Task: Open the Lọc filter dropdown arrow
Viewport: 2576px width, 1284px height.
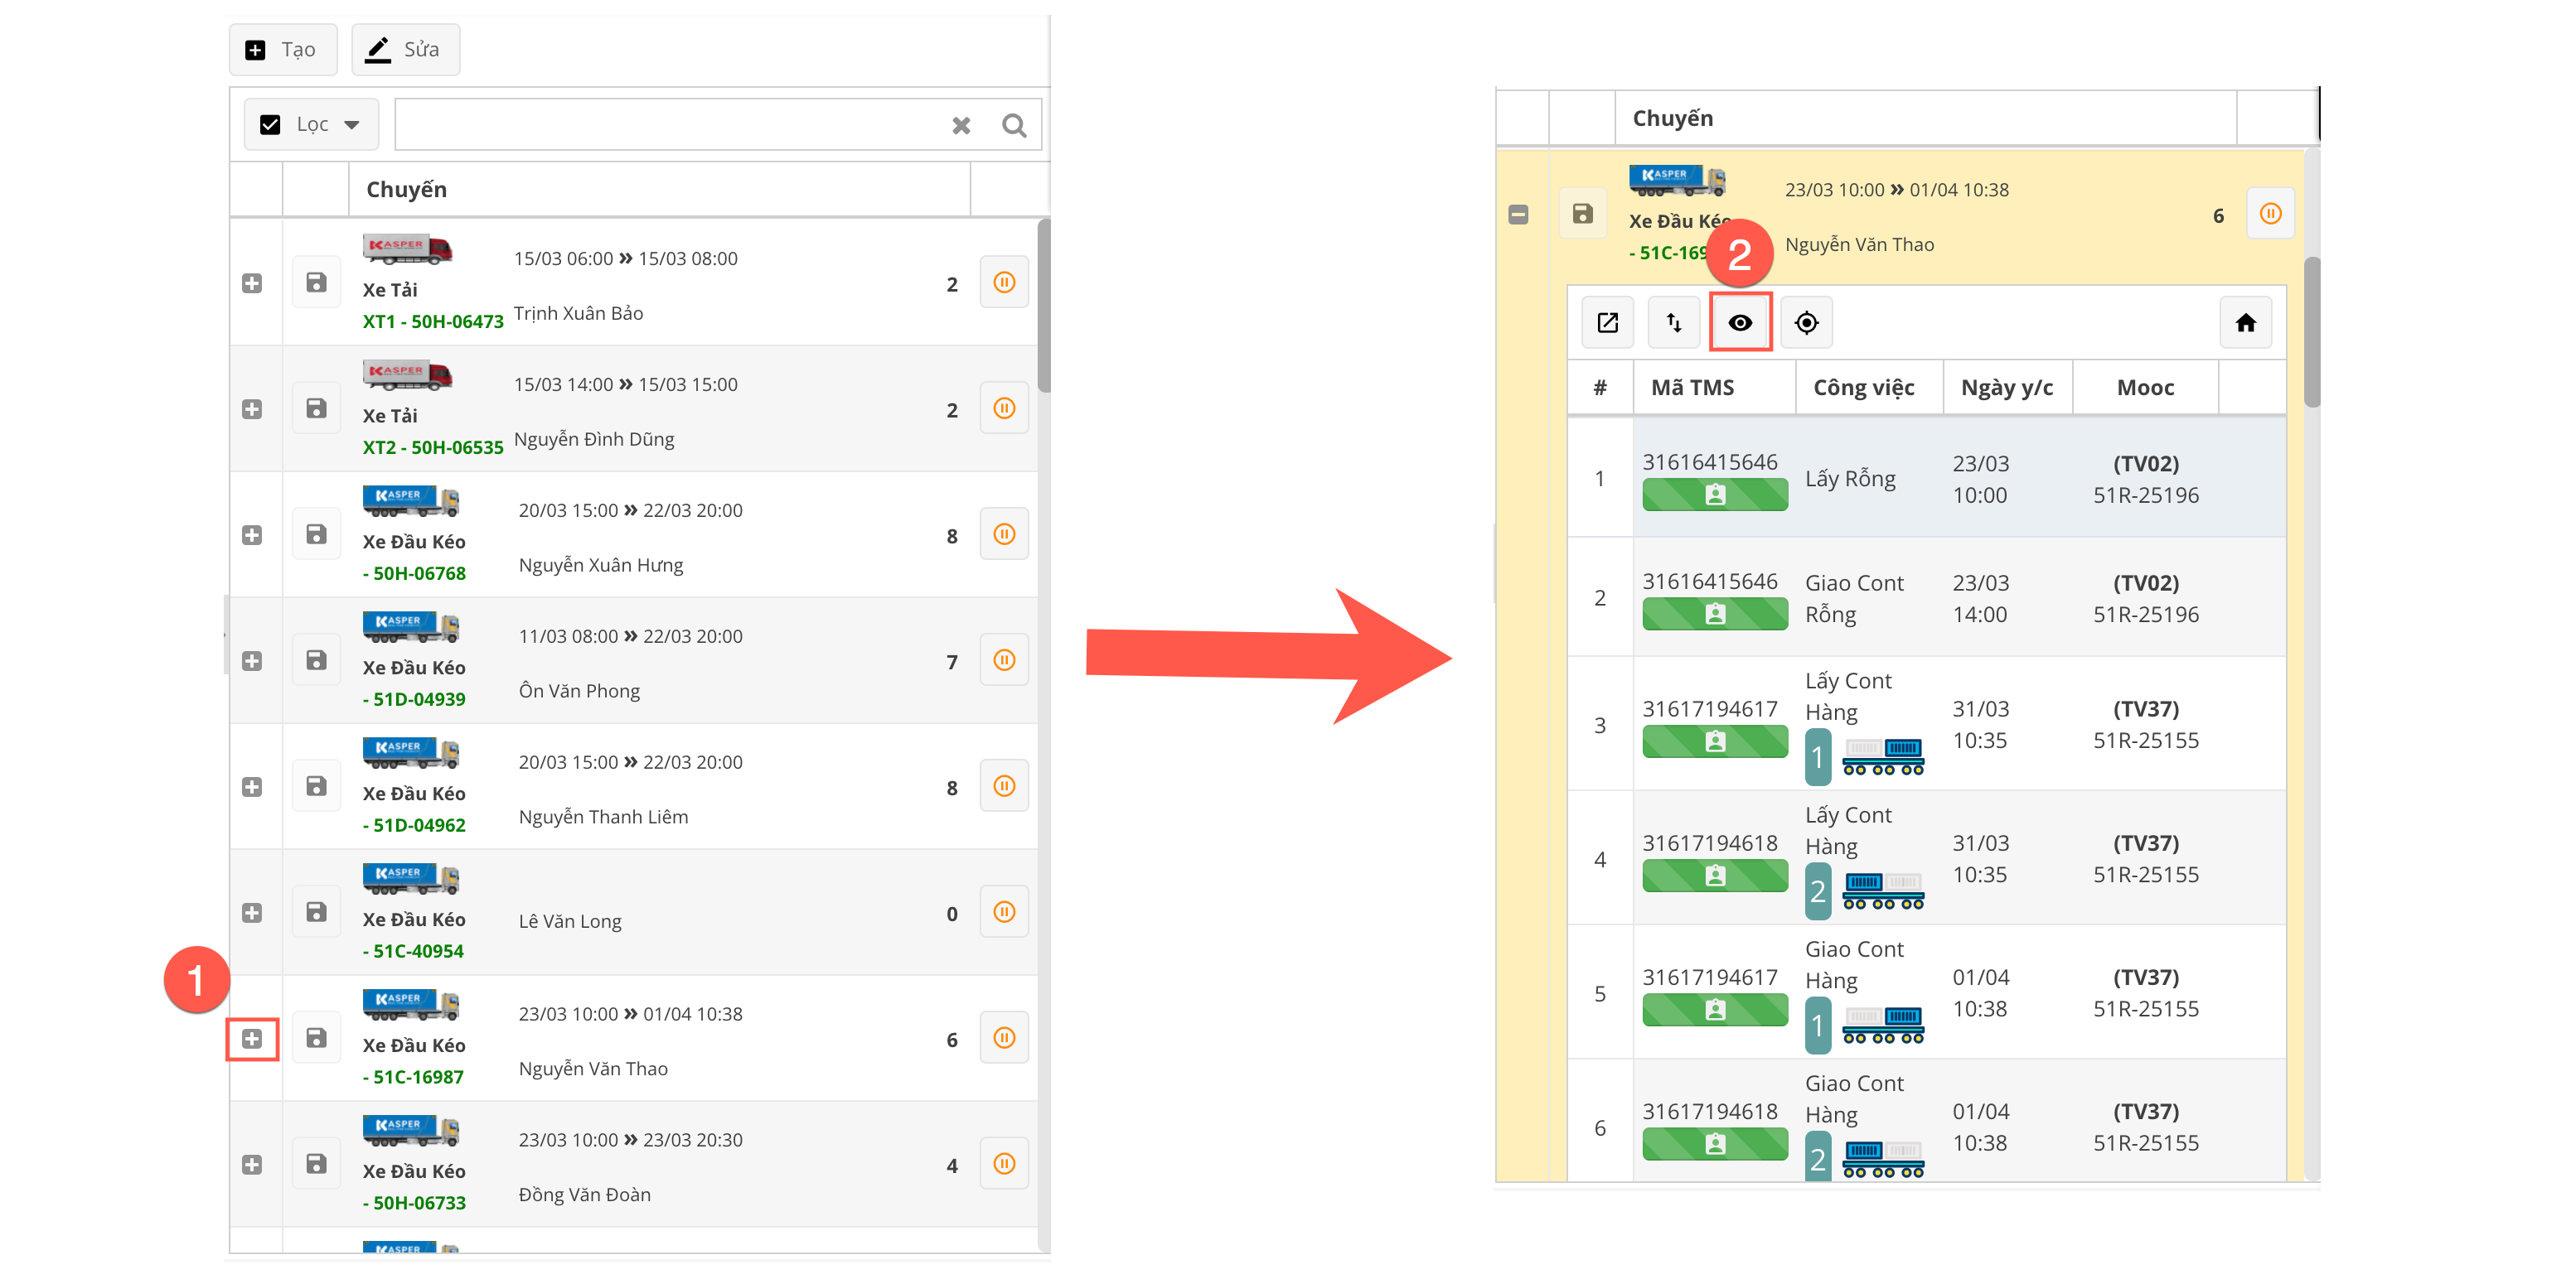Action: (x=352, y=125)
